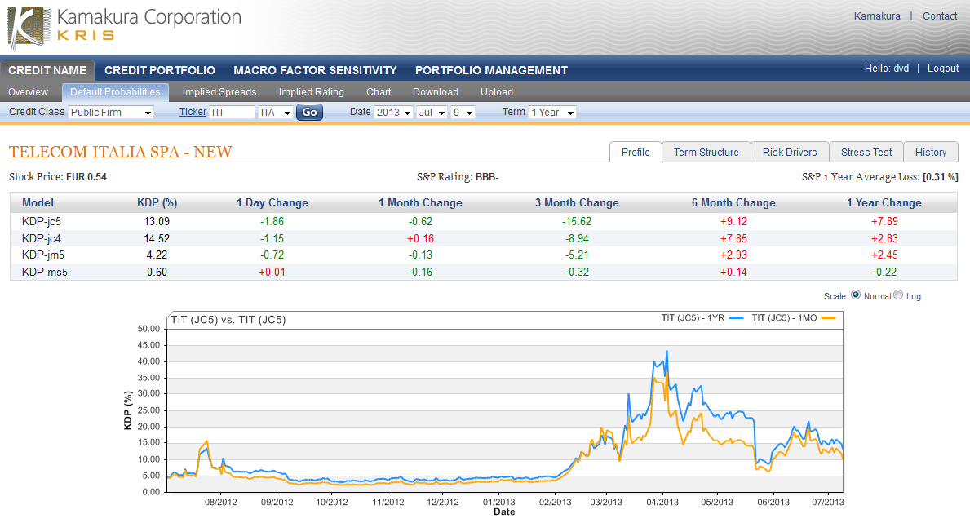Click the 1 Year Change column header
Viewport: 970px width, 523px height.
pos(884,203)
